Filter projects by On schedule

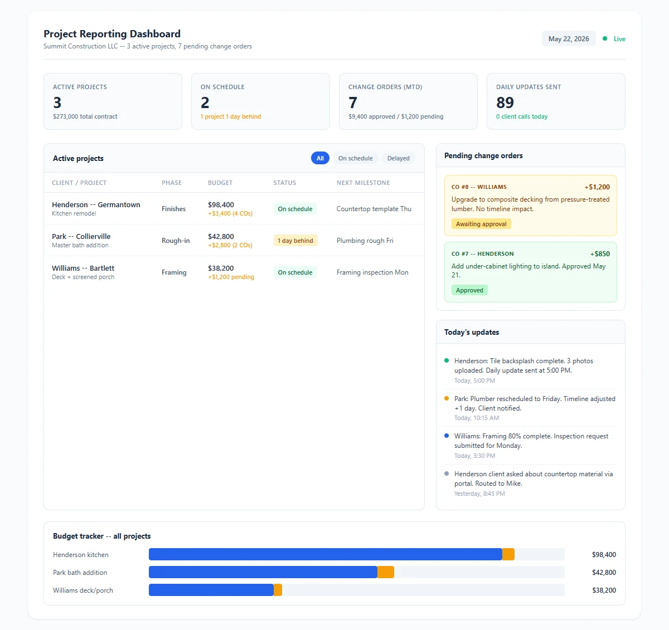[x=355, y=158]
